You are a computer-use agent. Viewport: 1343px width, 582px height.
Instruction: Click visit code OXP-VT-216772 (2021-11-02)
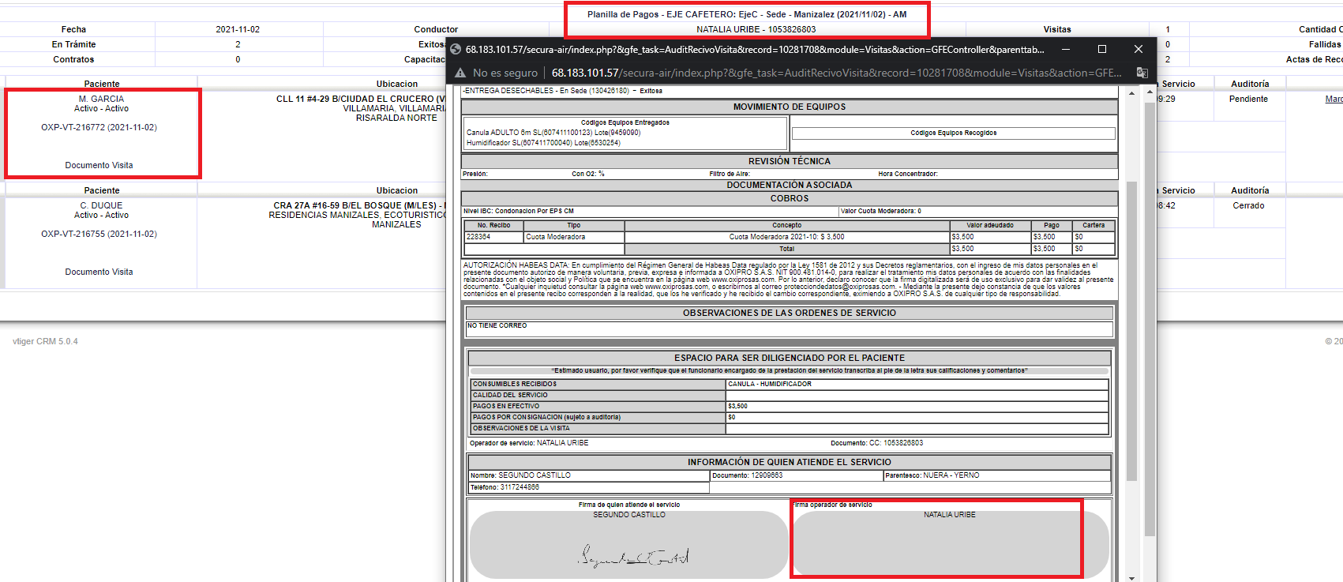[x=99, y=127]
